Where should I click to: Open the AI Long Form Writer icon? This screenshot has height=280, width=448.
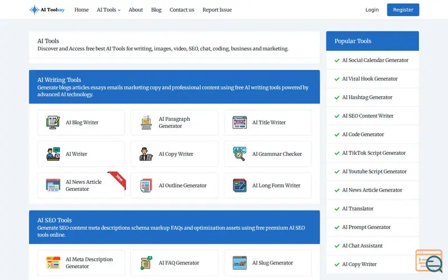[240, 185]
